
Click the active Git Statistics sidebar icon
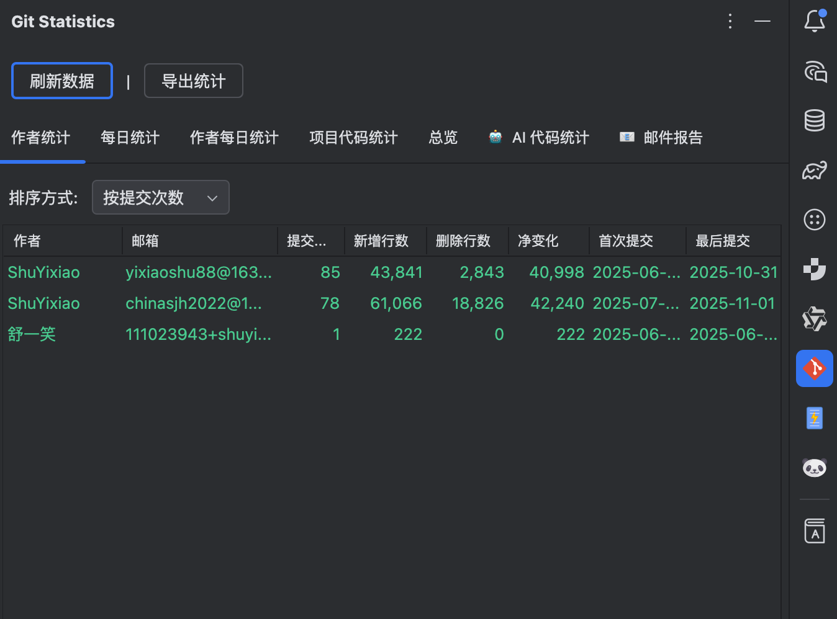(814, 368)
